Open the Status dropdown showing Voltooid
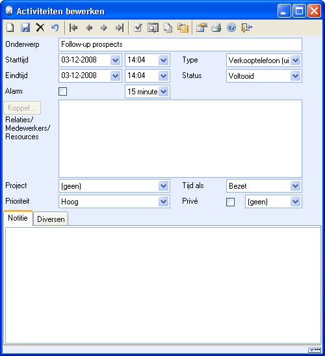This screenshot has height=356, width=325. click(x=295, y=76)
